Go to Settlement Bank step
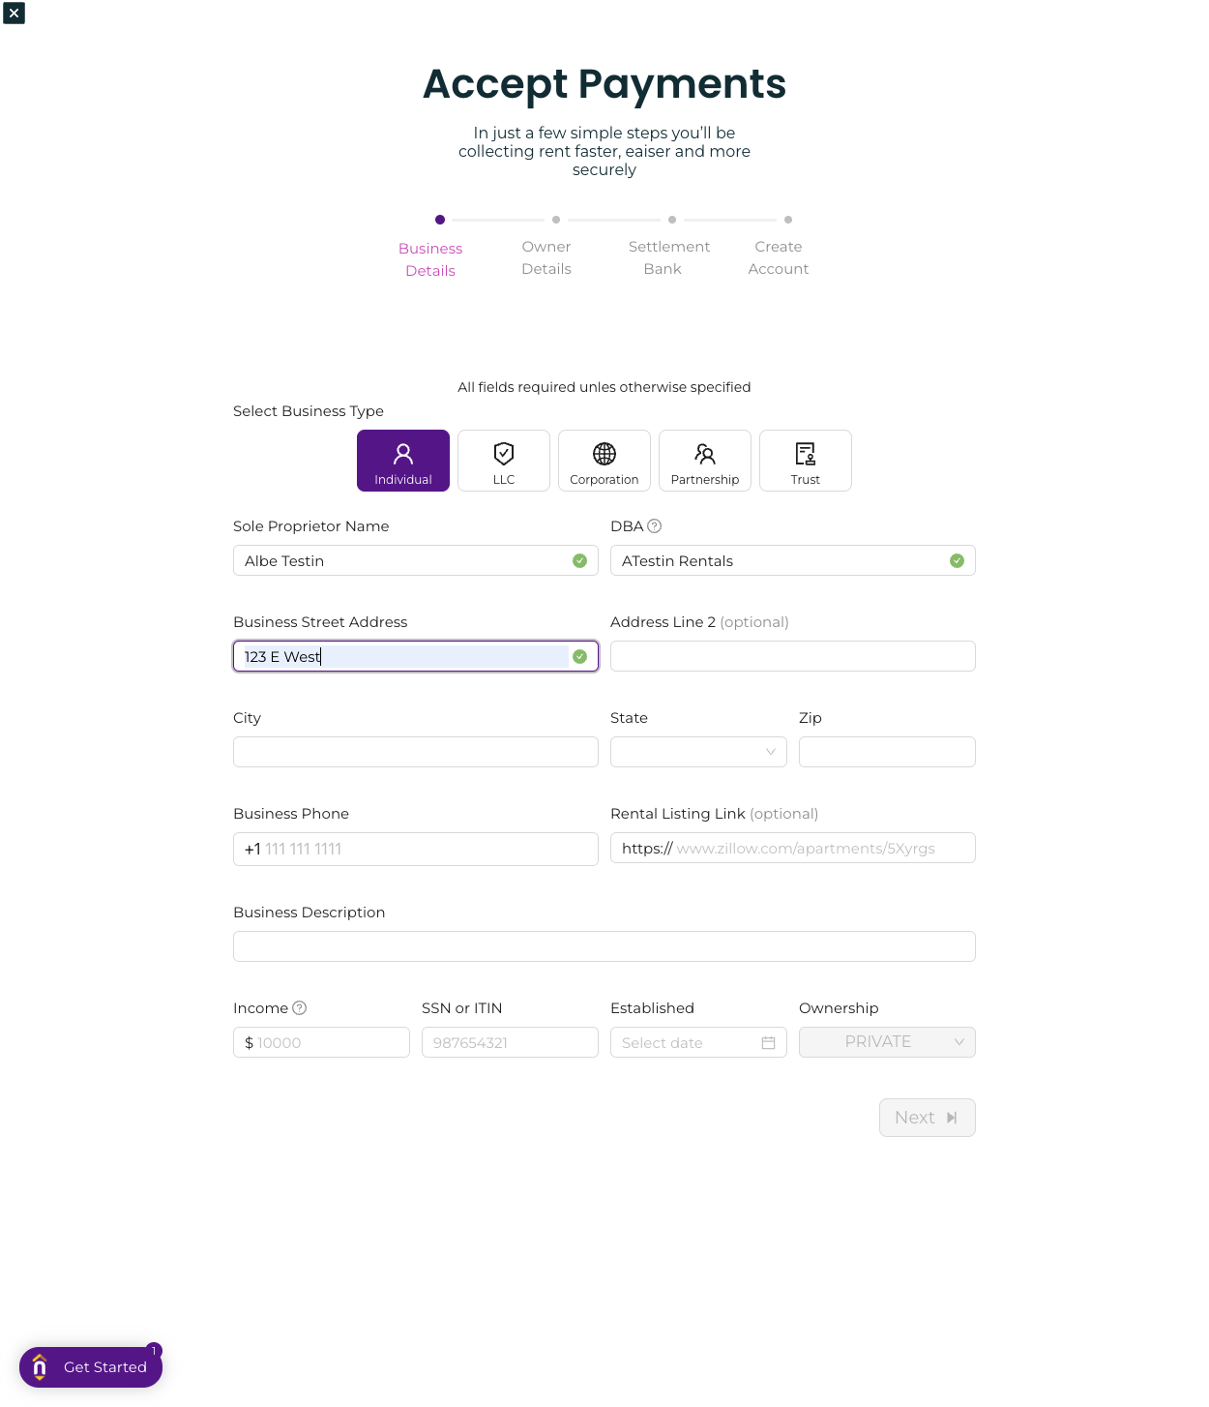 tap(669, 257)
